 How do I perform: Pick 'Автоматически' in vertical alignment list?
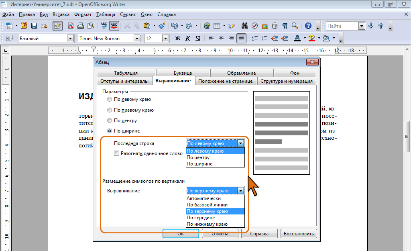pyautogui.click(x=215, y=198)
